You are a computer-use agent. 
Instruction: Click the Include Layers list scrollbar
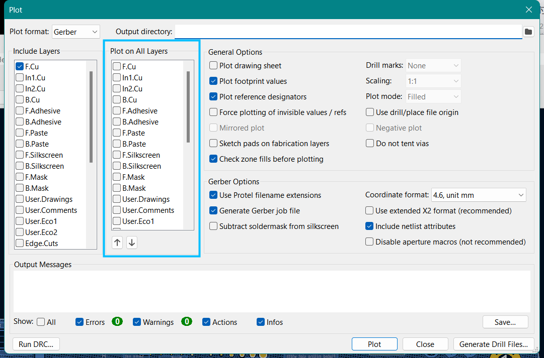tap(91, 116)
